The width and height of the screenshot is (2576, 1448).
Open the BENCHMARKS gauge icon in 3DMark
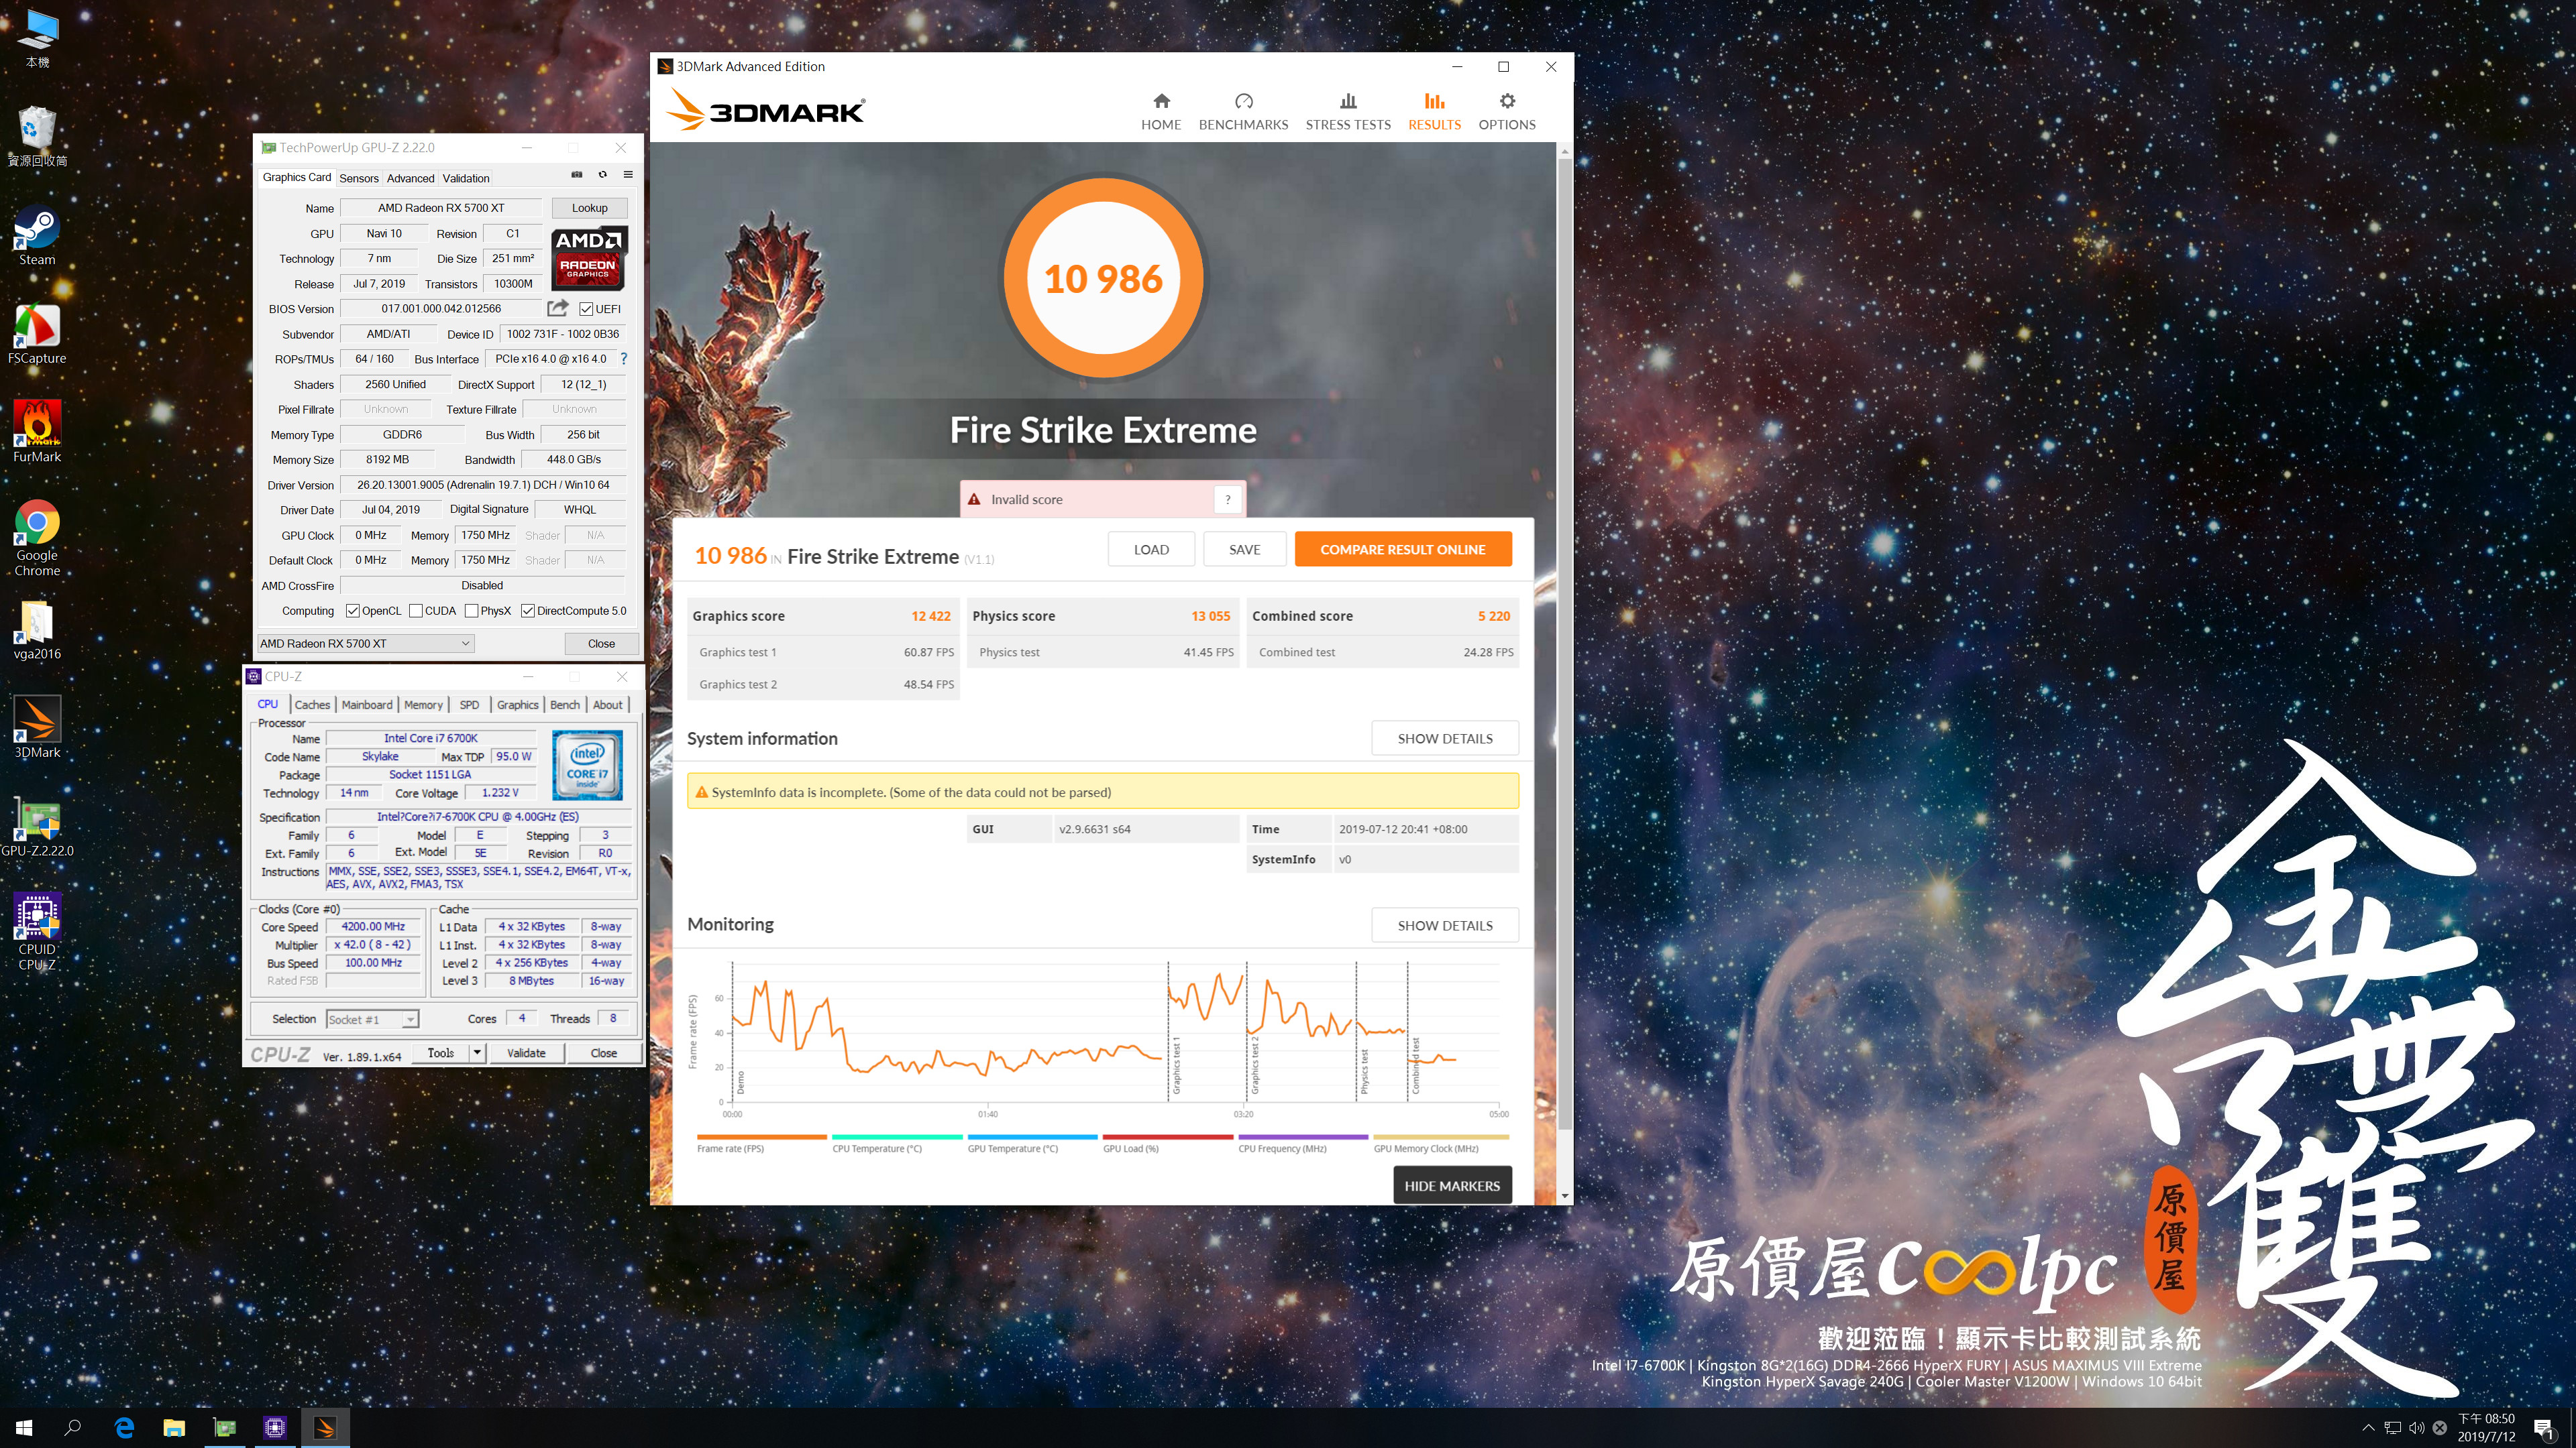click(x=1243, y=101)
